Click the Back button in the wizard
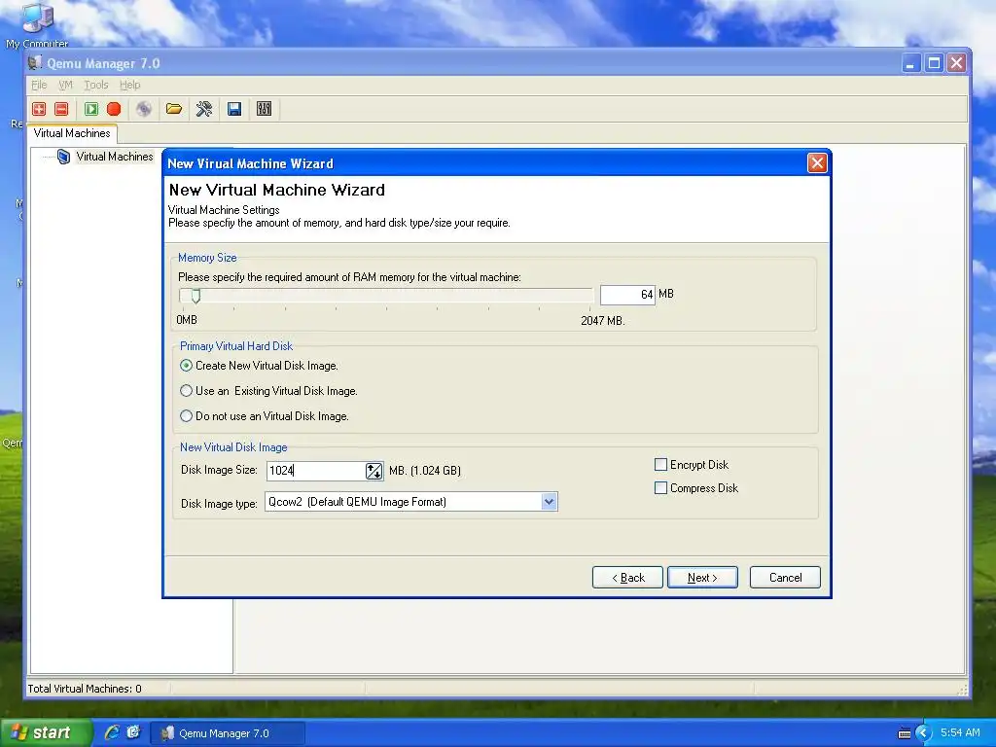This screenshot has width=996, height=747. [x=627, y=578]
